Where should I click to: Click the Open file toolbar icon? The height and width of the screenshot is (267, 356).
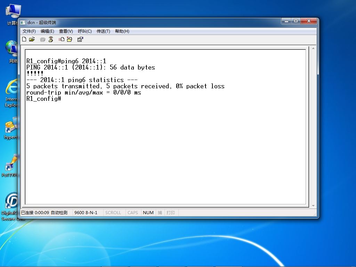click(x=32, y=39)
